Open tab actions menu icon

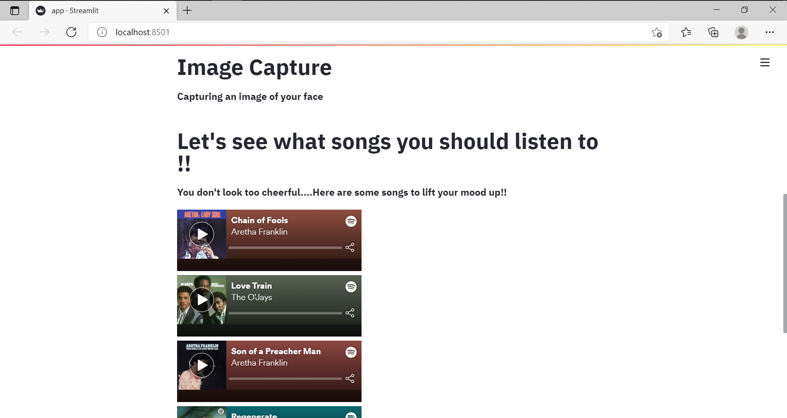pos(15,11)
